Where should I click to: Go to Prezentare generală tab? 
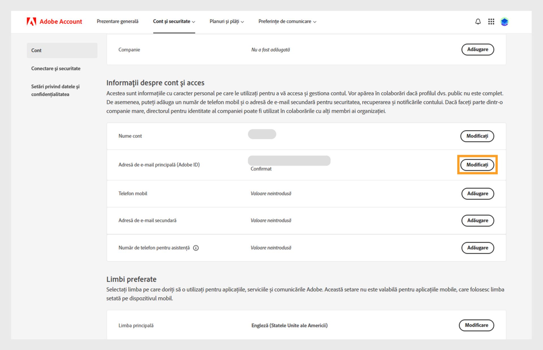click(x=117, y=21)
